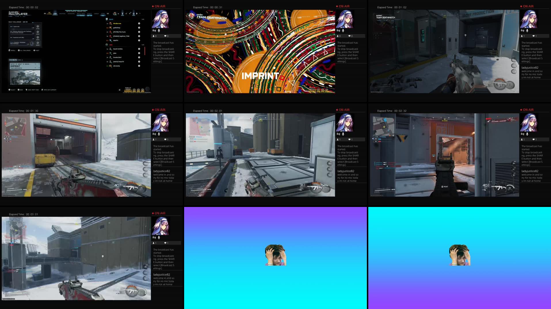Click Elapsed Time 00:00:31 label

click(x=207, y=7)
